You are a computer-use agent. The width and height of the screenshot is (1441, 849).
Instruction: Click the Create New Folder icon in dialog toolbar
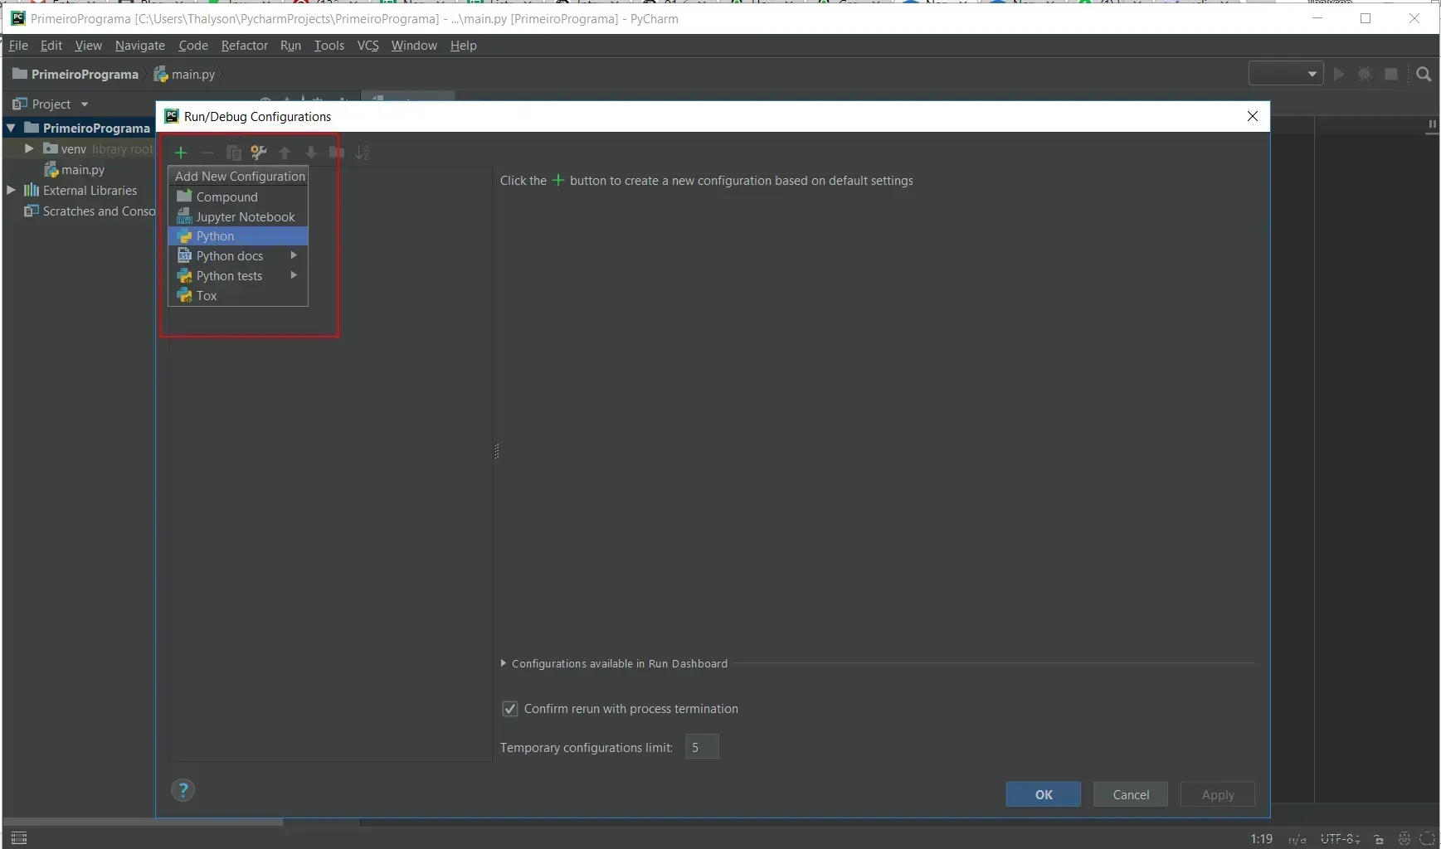pos(336,153)
